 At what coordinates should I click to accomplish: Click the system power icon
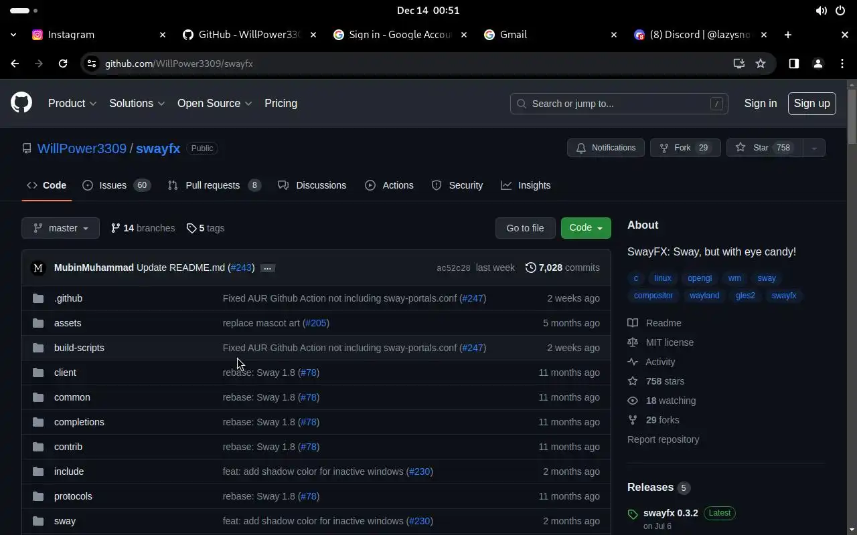[x=840, y=11]
